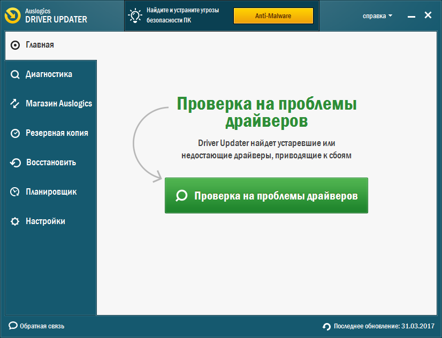Click the lightbulb icon in the top banner
The height and width of the screenshot is (338, 442).
pyautogui.click(x=134, y=16)
